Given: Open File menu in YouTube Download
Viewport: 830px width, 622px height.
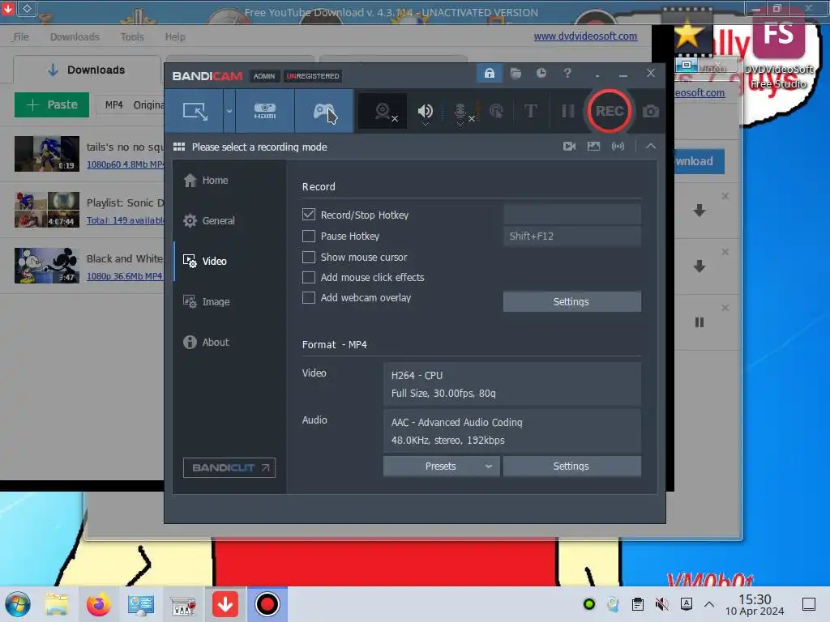Looking at the screenshot, I should pos(20,37).
